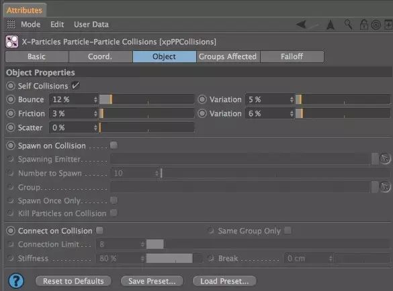
Task: Click the Reset to Defaults button
Action: tap(73, 281)
